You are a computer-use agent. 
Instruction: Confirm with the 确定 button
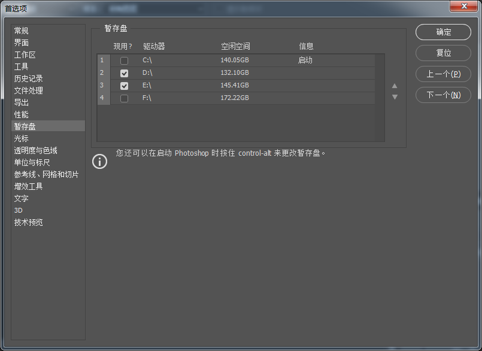443,32
